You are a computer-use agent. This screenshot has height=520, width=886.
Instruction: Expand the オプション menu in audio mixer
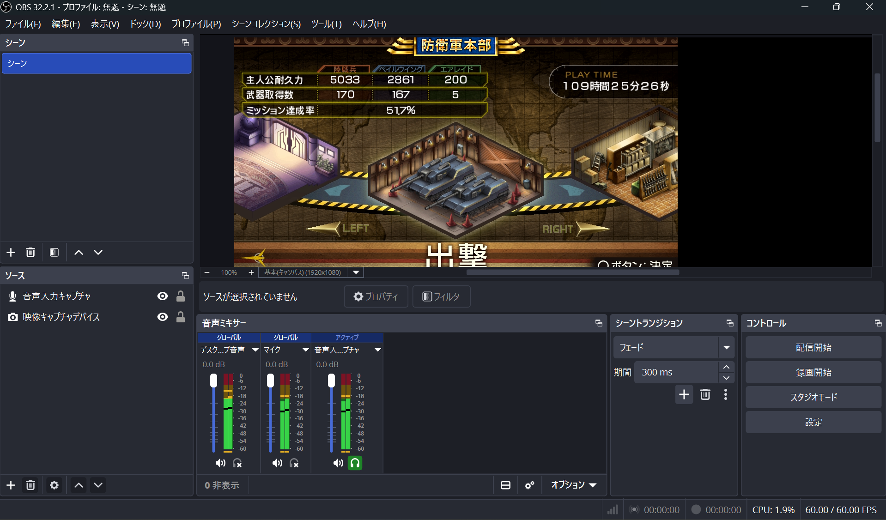(573, 485)
